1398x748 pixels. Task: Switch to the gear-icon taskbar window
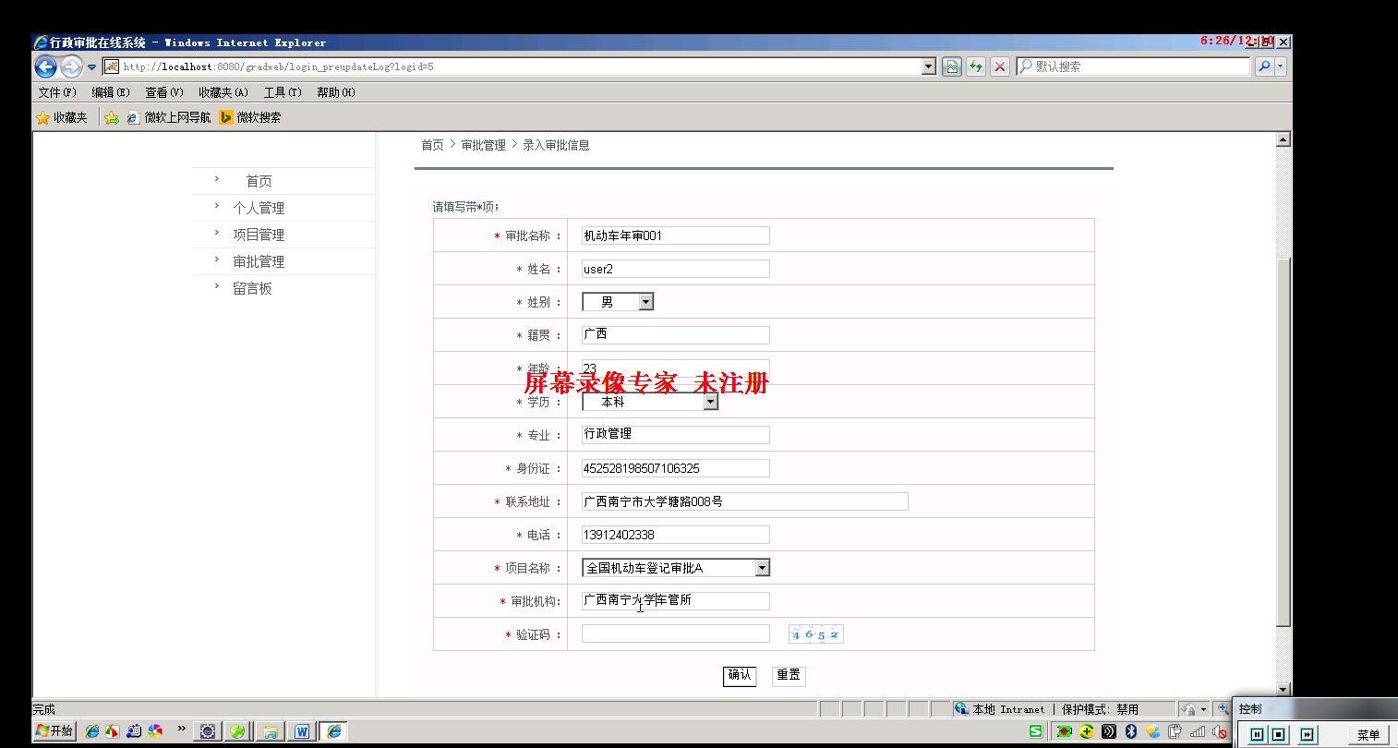208,731
